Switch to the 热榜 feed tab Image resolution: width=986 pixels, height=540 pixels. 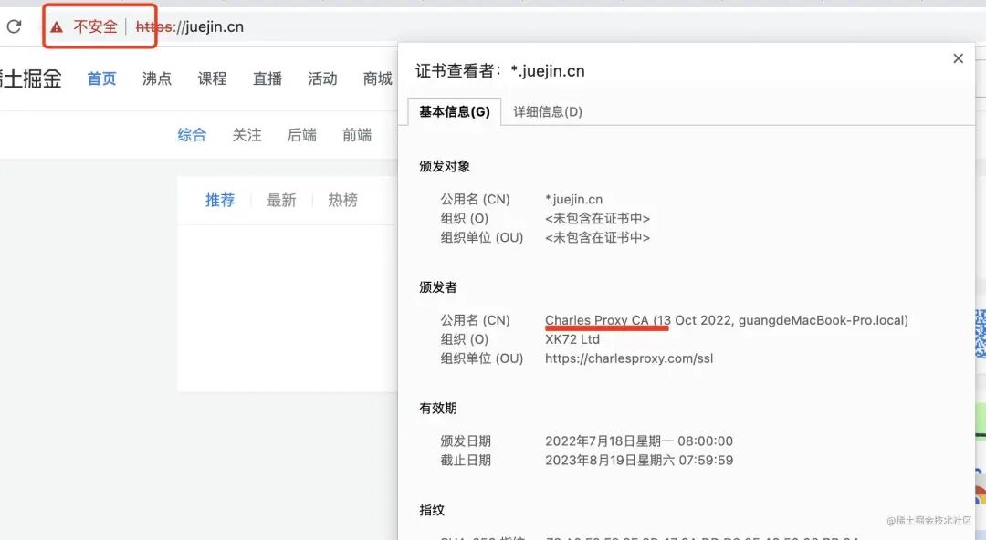(x=342, y=200)
